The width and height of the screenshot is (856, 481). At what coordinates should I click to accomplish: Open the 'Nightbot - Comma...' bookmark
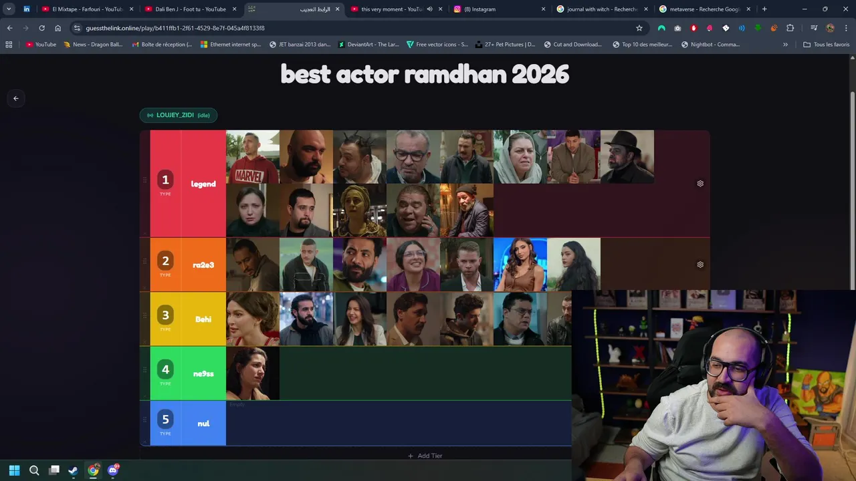coord(710,45)
